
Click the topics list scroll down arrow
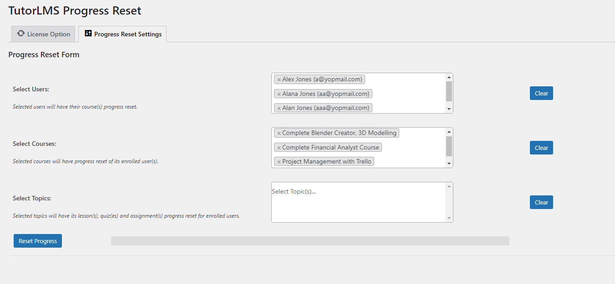click(449, 218)
